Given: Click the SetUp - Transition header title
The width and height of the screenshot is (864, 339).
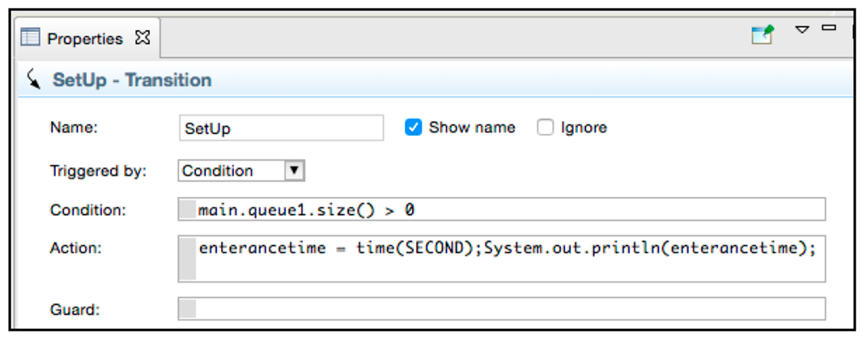Looking at the screenshot, I should point(132,80).
